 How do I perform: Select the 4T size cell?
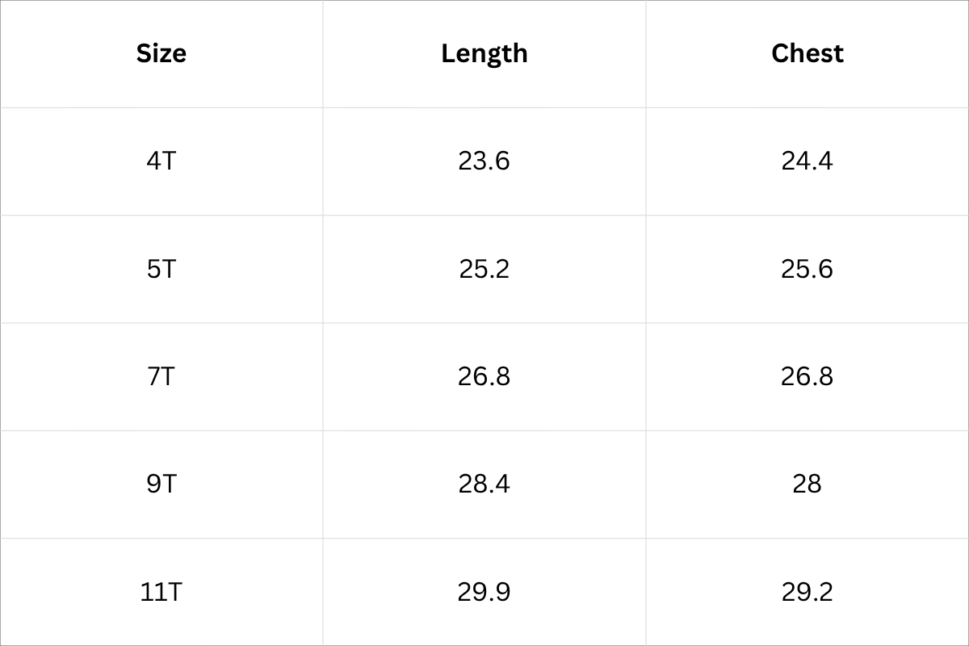161,161
